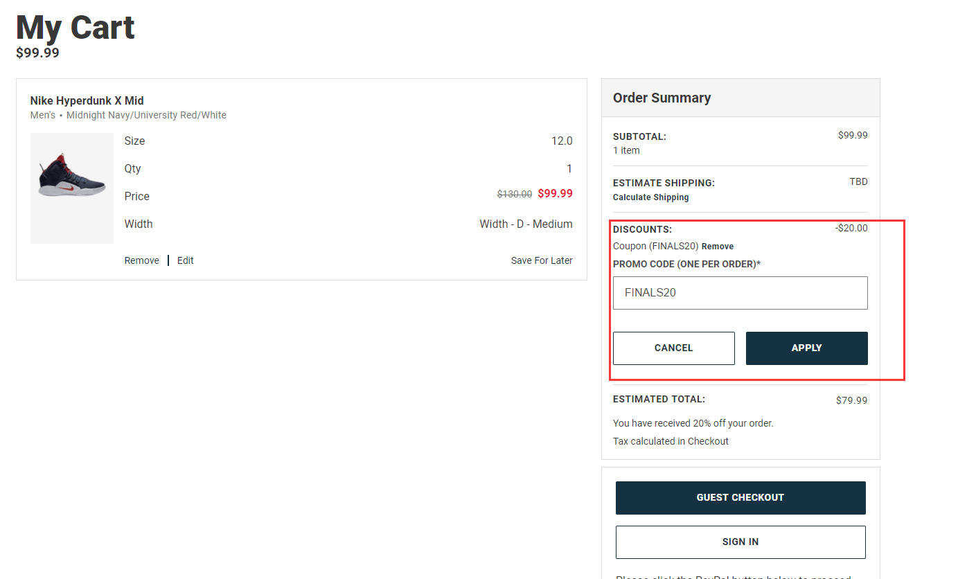Click the Nike Hyperdunk X Mid shoe thumbnail
This screenshot has height=579, width=976.
72,188
